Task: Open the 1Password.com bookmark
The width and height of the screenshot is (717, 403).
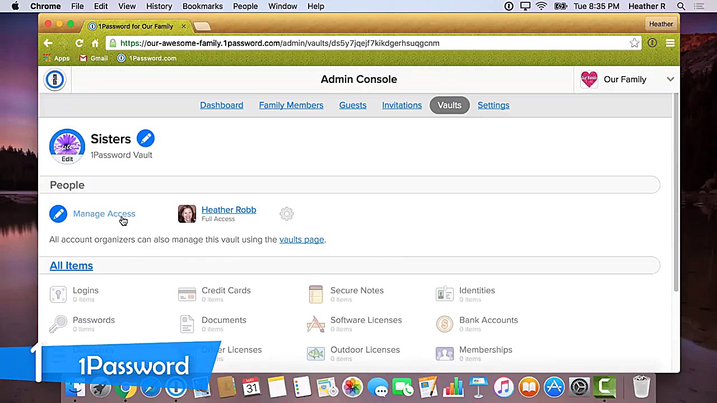Action: coord(147,58)
